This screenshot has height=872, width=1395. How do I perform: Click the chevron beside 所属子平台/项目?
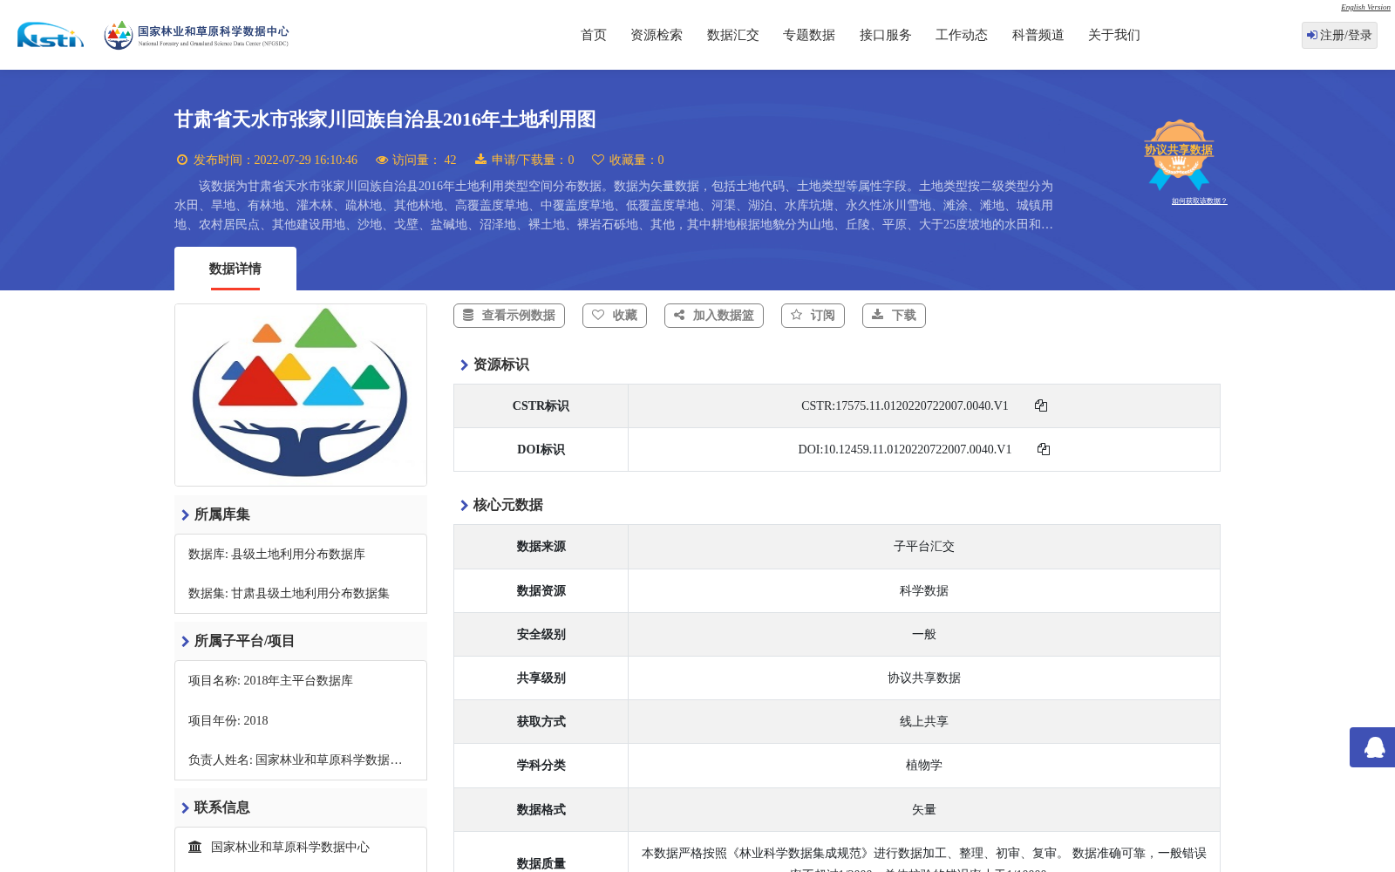[x=185, y=642]
